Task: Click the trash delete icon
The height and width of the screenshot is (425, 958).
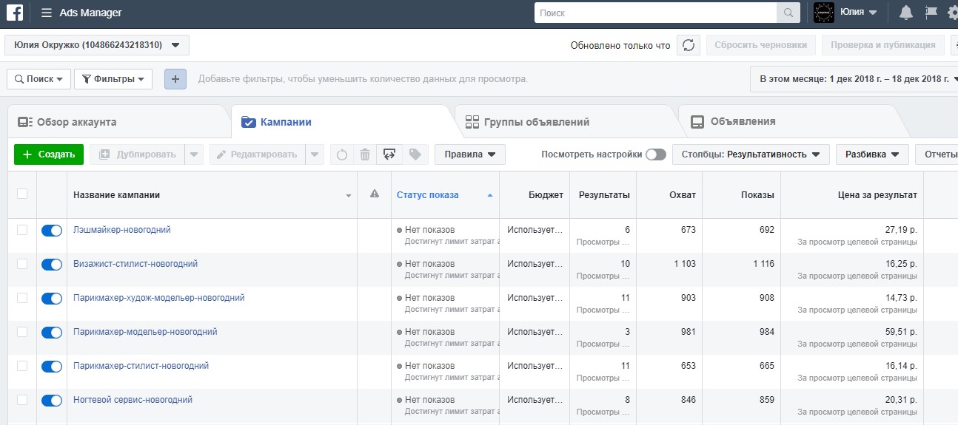Action: click(365, 154)
